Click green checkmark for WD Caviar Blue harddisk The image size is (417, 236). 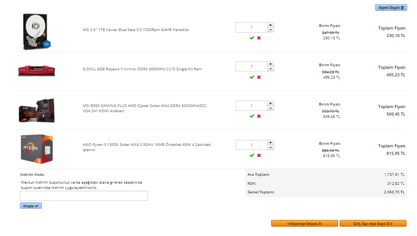point(252,38)
